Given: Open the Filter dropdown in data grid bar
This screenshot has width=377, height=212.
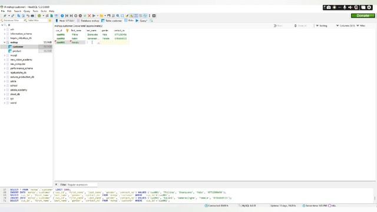Looking at the screenshot, I should pyautogui.click(x=361, y=26).
